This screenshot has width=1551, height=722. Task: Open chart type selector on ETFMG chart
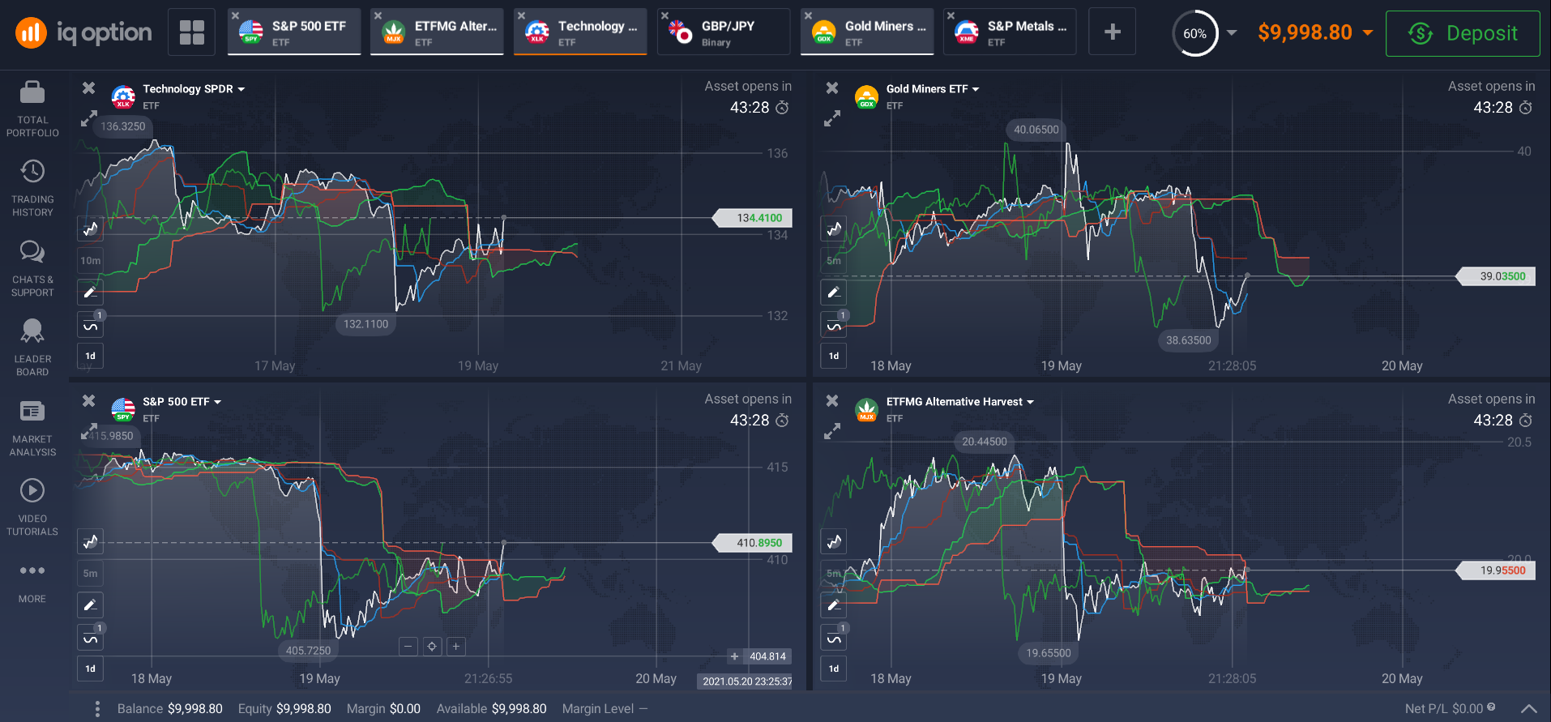(834, 542)
